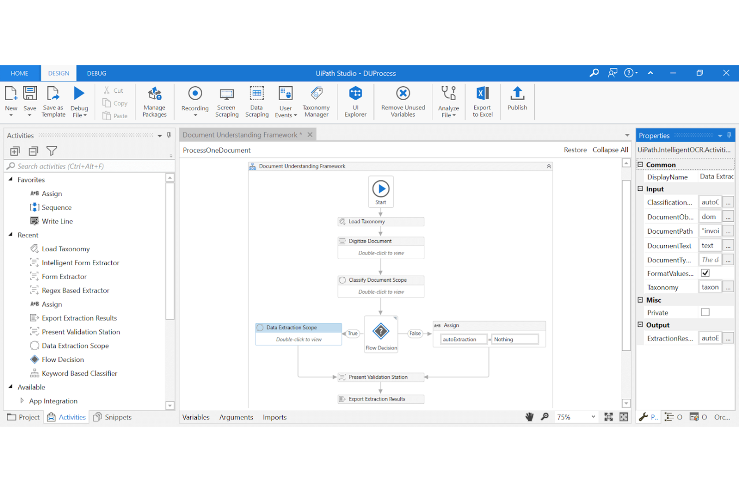The height and width of the screenshot is (492, 739).
Task: Collapse the Document Understanding Framework flowchart chevron
Action: (x=549, y=166)
